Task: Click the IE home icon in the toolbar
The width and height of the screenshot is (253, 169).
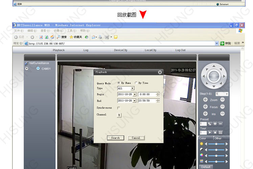Action: point(52,37)
